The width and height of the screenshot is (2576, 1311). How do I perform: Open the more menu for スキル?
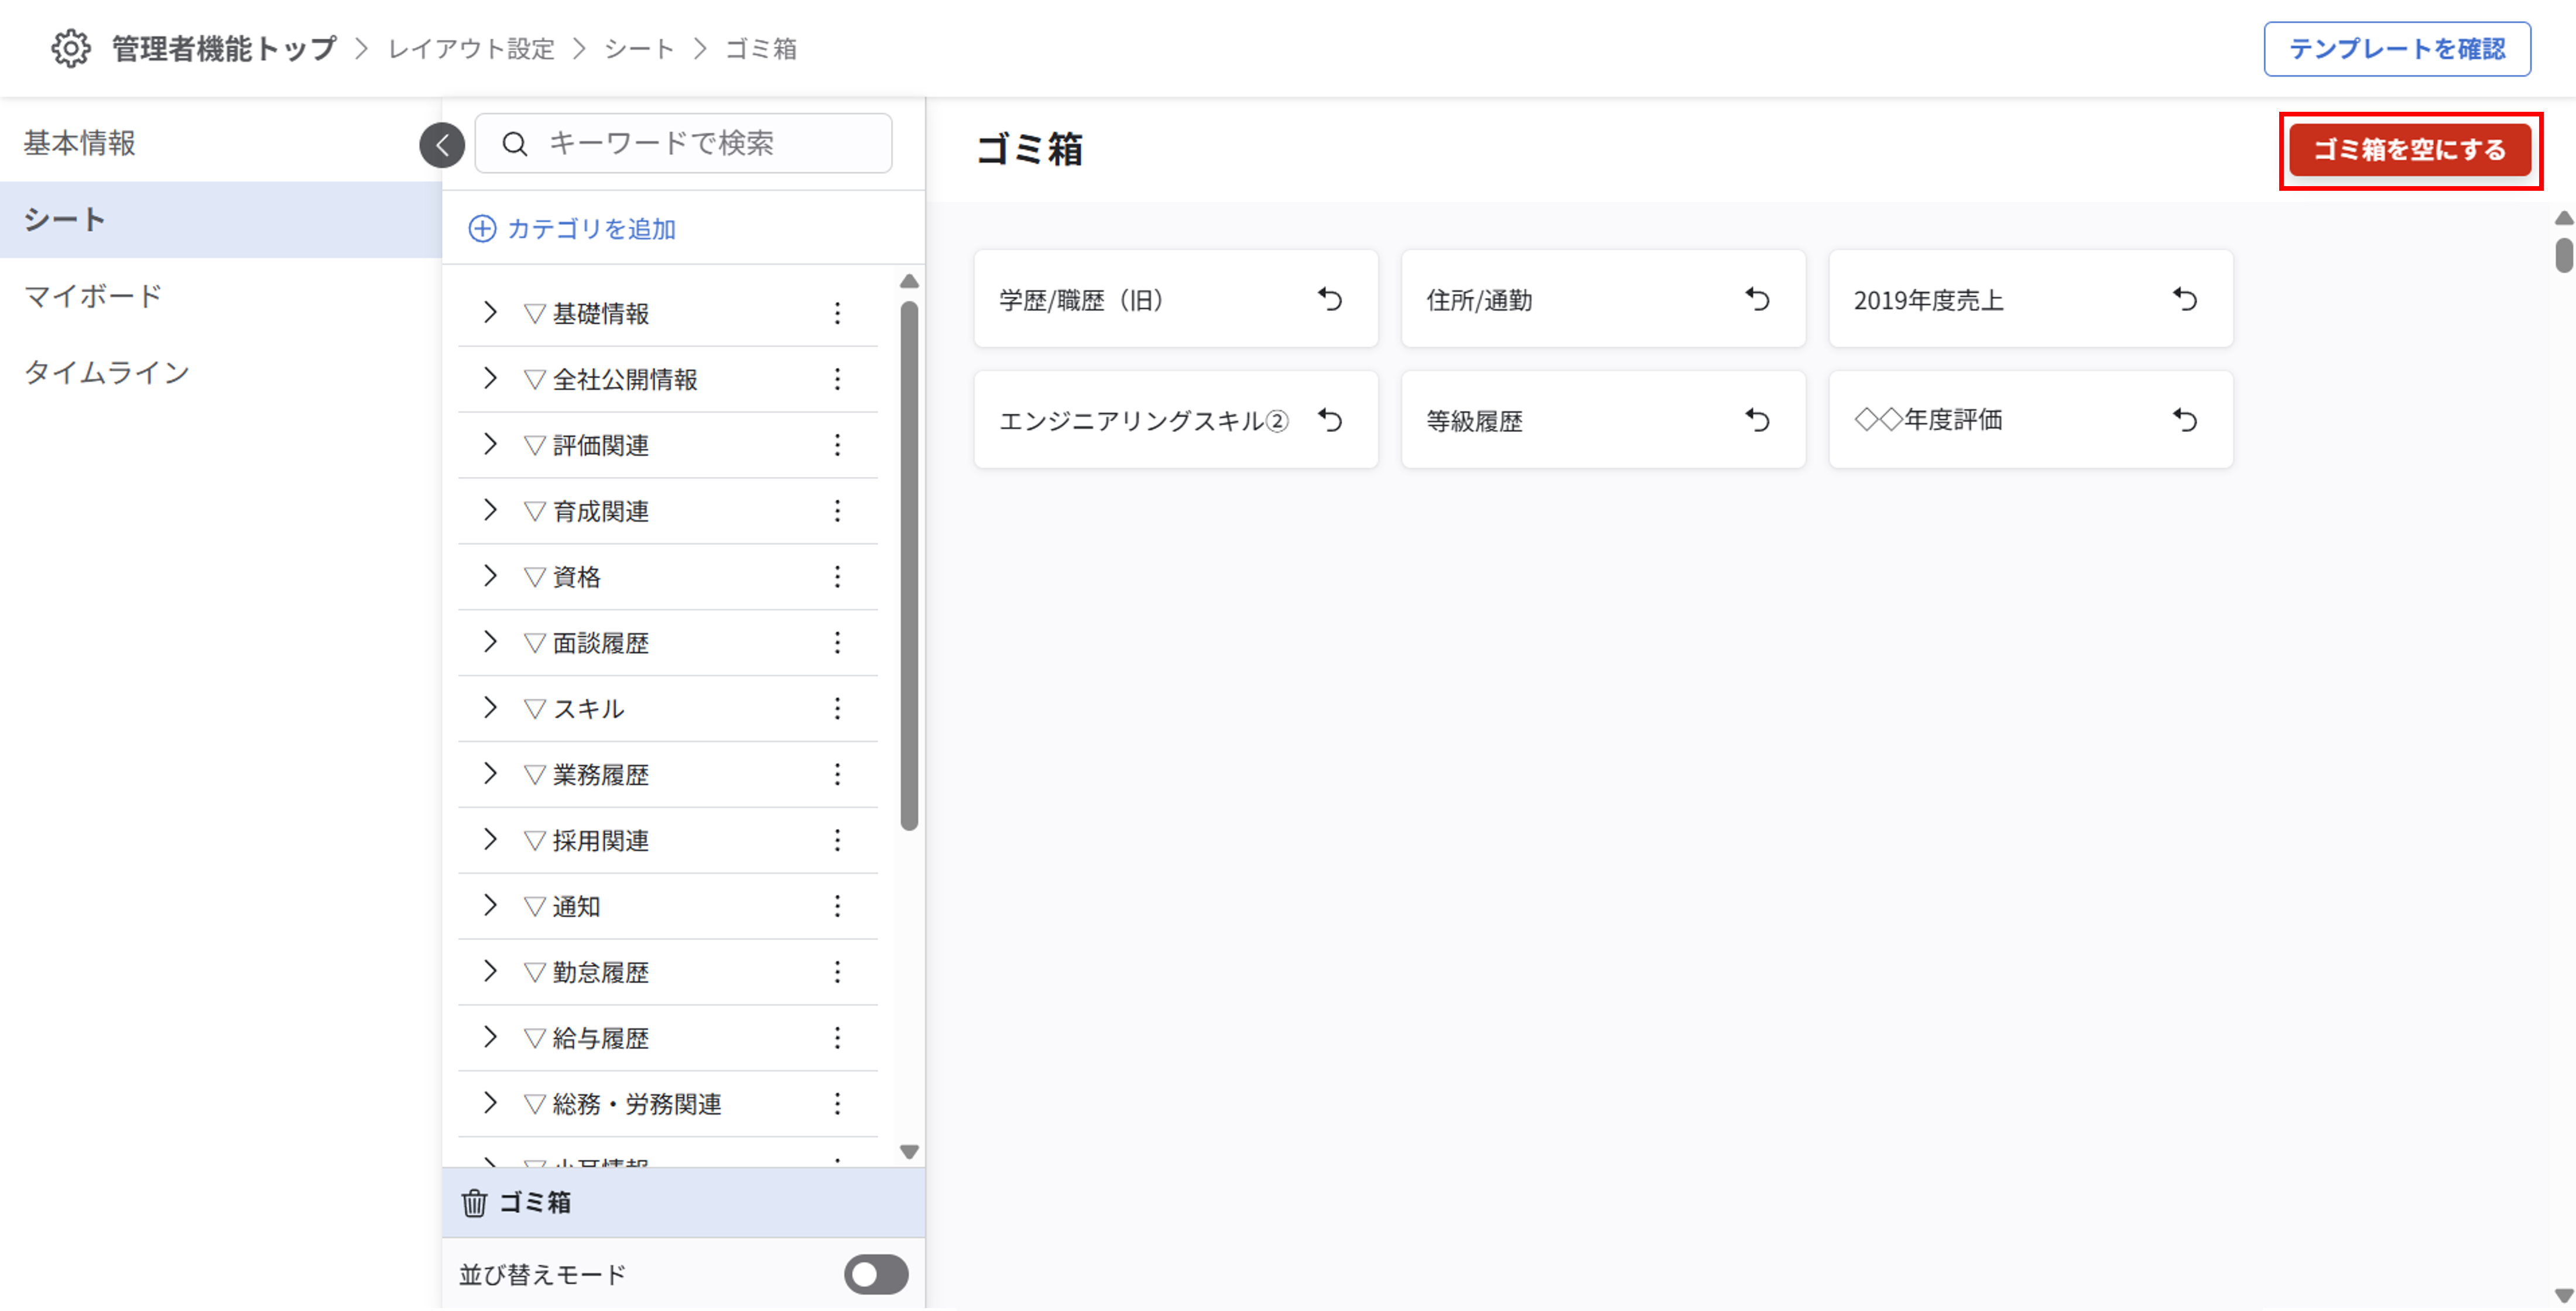[x=837, y=709]
